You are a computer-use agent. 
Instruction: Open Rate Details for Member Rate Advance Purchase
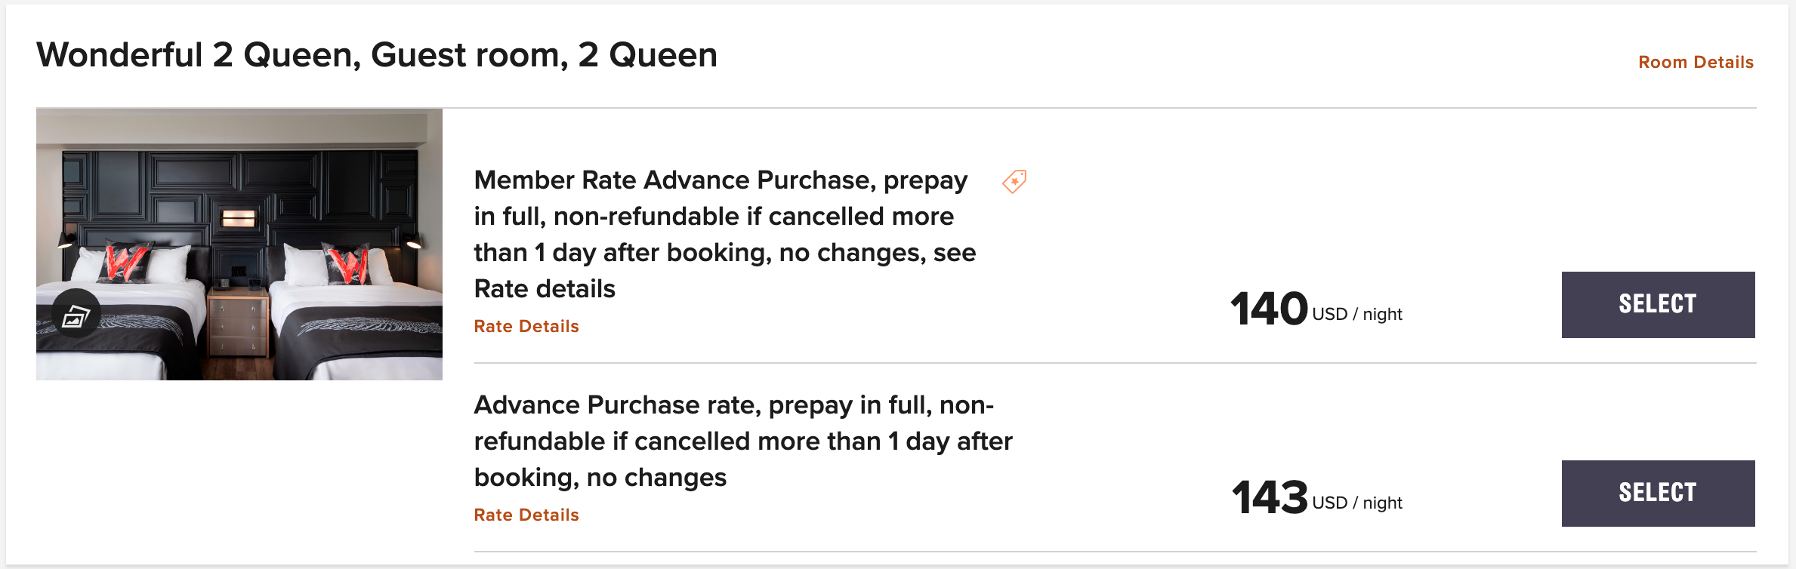pyautogui.click(x=526, y=326)
